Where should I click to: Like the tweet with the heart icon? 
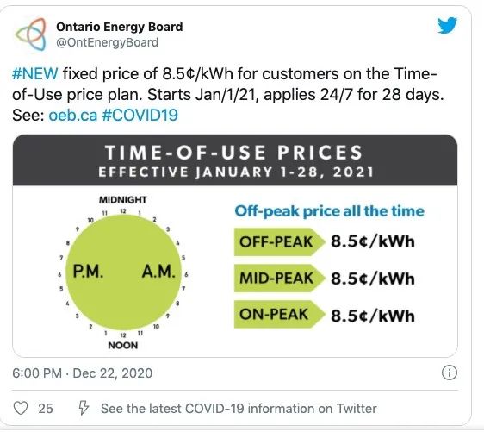tap(21, 408)
